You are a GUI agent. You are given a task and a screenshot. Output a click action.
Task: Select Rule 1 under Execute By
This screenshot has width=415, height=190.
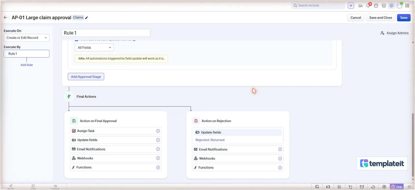pos(26,54)
